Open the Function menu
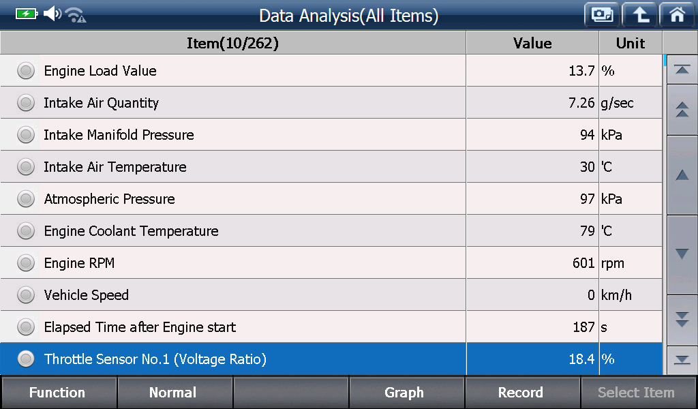698x409 pixels. click(59, 393)
